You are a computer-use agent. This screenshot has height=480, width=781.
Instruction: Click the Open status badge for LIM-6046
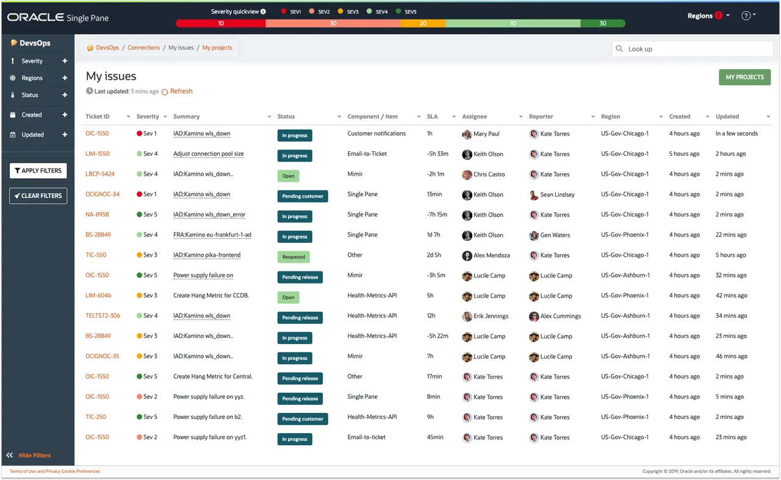[x=289, y=298]
